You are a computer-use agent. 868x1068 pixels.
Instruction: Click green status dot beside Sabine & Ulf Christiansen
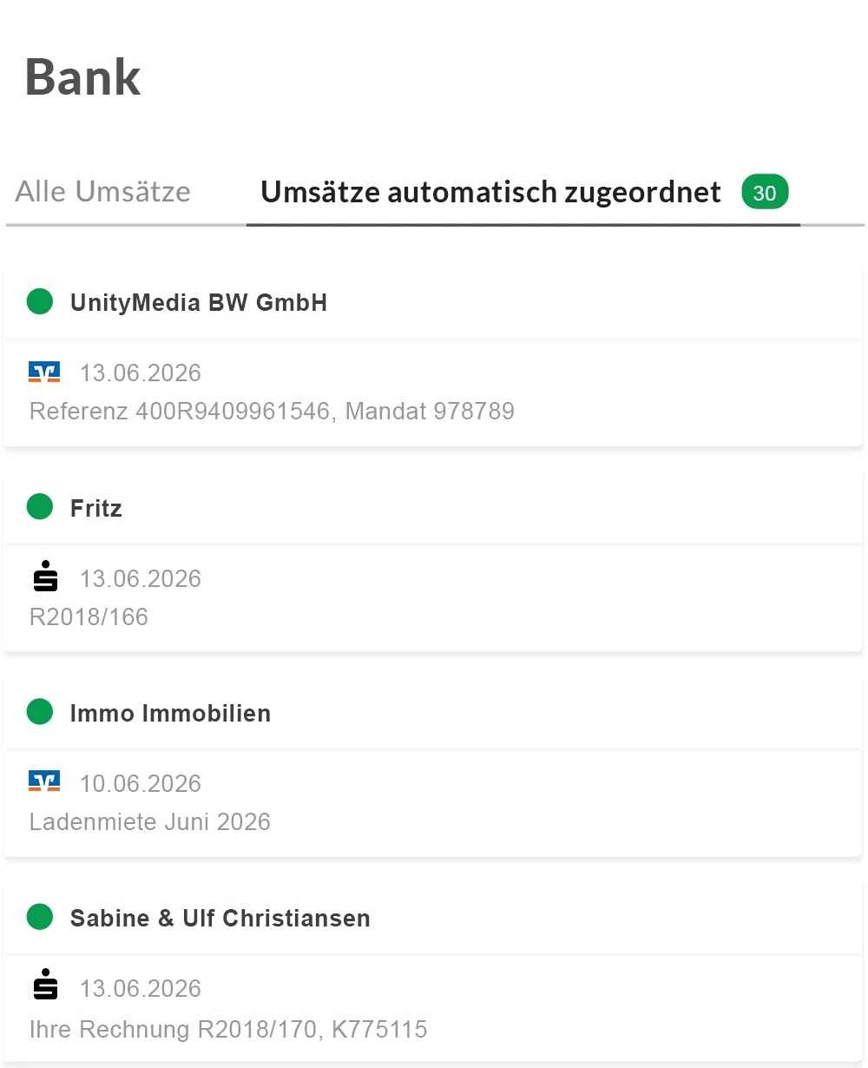(40, 918)
